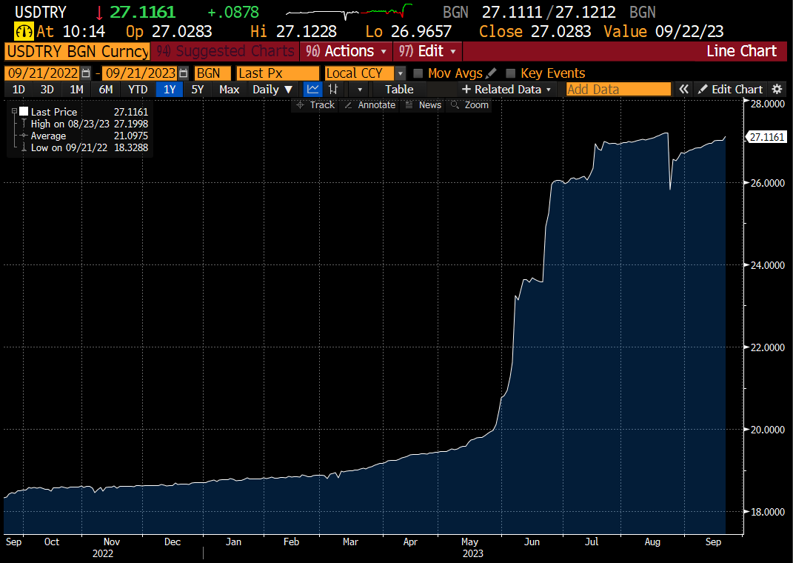793x563 pixels.
Task: Open the Daily periodicity dropdown
Action: [x=272, y=90]
